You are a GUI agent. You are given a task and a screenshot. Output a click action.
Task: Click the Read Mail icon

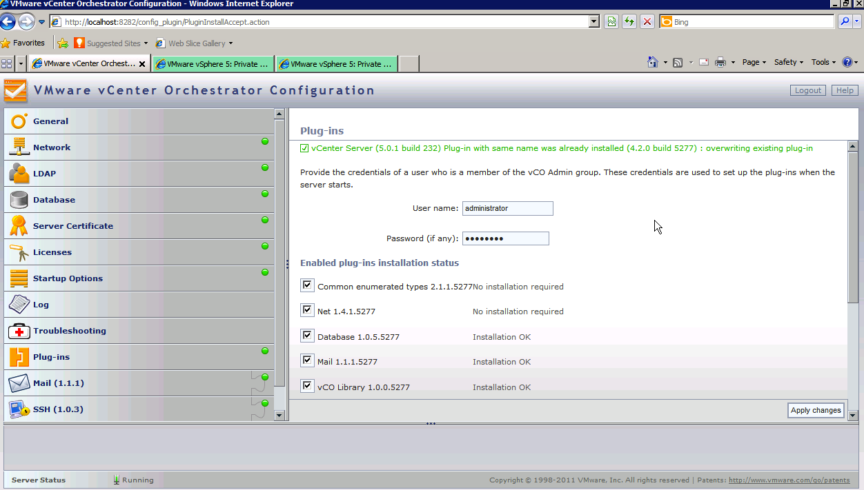[x=704, y=62]
